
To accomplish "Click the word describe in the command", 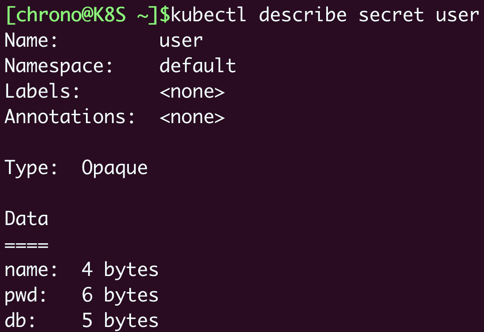I will [303, 15].
